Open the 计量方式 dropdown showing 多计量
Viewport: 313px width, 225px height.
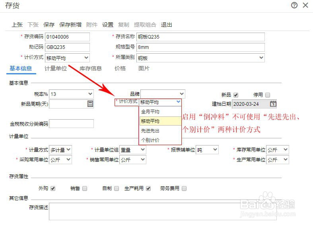(x=60, y=150)
